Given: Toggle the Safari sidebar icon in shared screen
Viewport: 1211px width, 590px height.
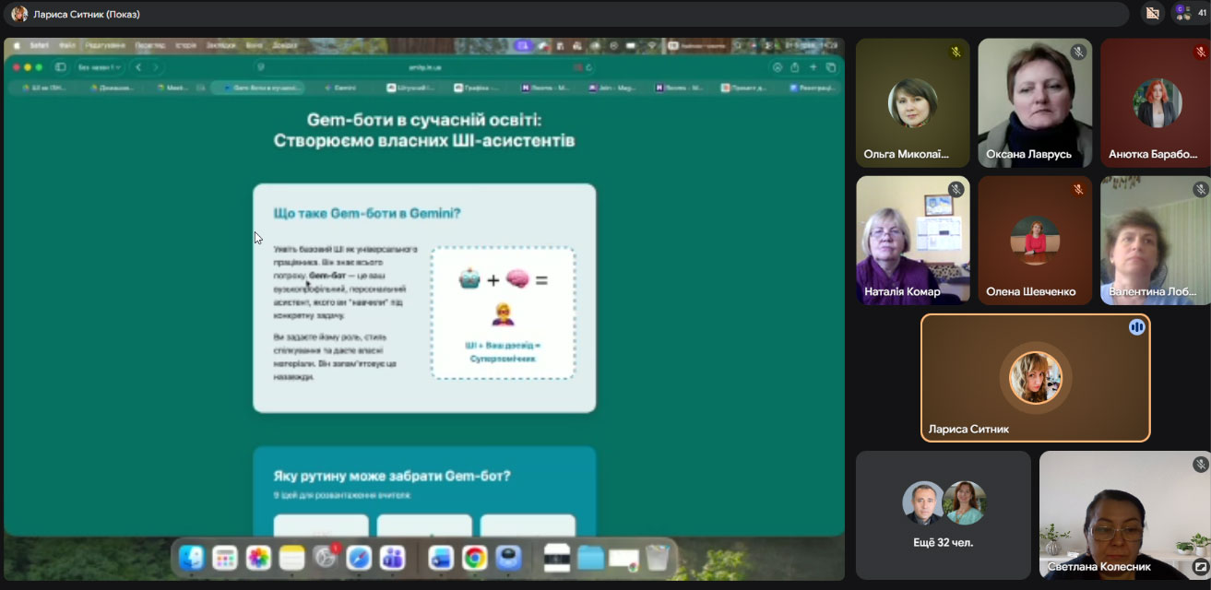Looking at the screenshot, I should (61, 67).
